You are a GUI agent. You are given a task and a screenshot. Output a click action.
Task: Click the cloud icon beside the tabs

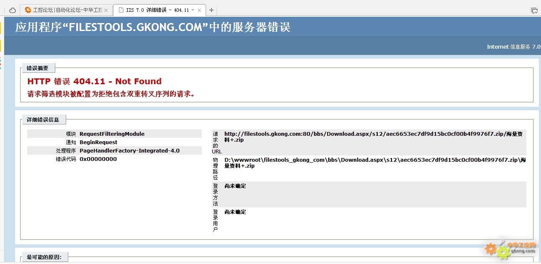[13, 10]
